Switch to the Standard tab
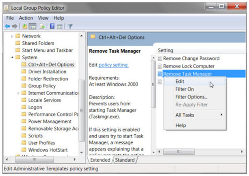Screen dimensions: 249x176 click(x=124, y=160)
